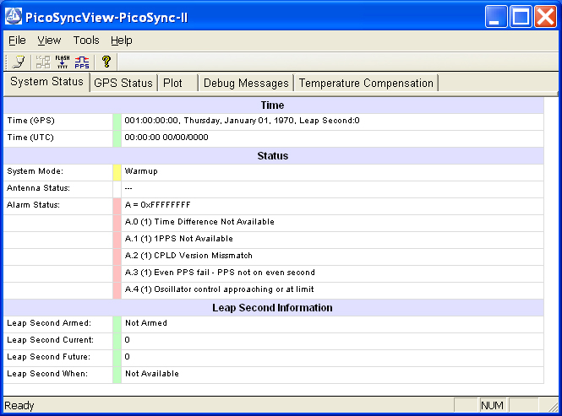Click the FLASH firmware download icon
The width and height of the screenshot is (562, 416).
(63, 62)
